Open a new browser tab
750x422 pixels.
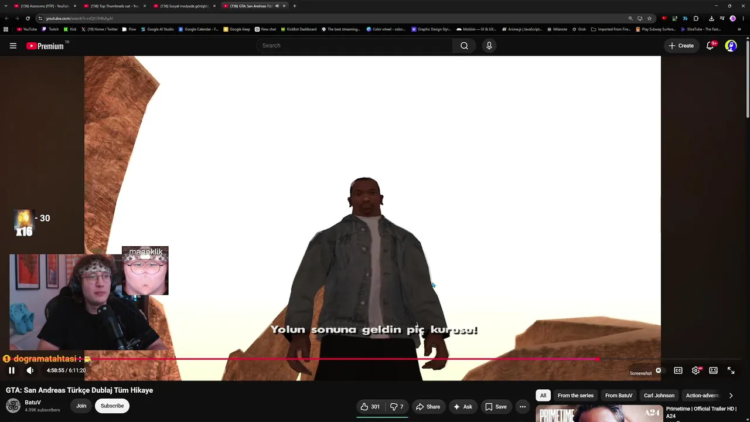295,6
